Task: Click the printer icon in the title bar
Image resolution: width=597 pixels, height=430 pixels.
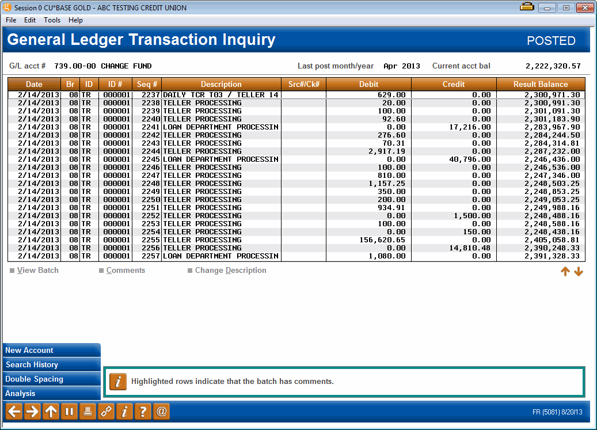Action: 527,7
